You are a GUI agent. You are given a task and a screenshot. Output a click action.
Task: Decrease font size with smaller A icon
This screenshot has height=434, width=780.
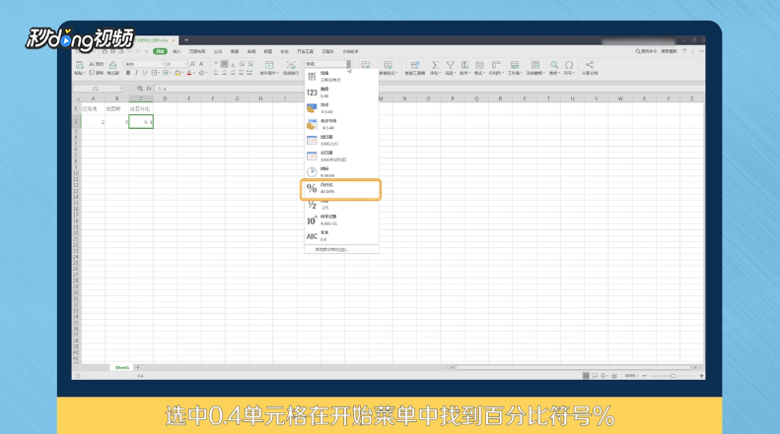click(x=201, y=64)
